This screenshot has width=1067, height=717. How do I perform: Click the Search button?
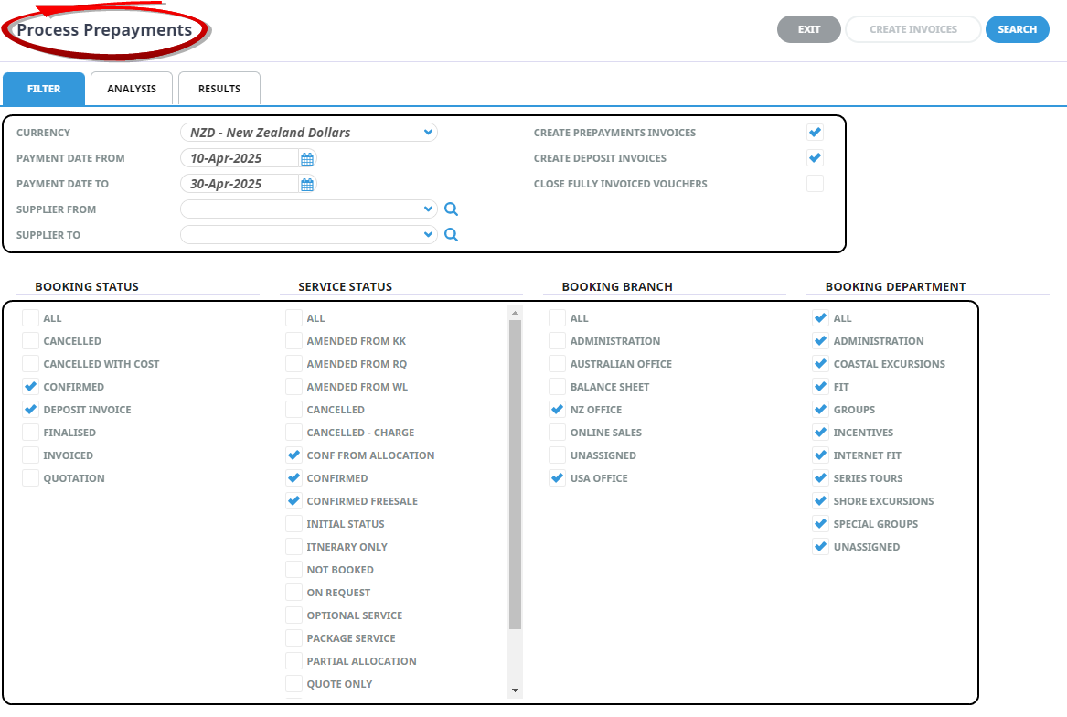pyautogui.click(x=1017, y=29)
